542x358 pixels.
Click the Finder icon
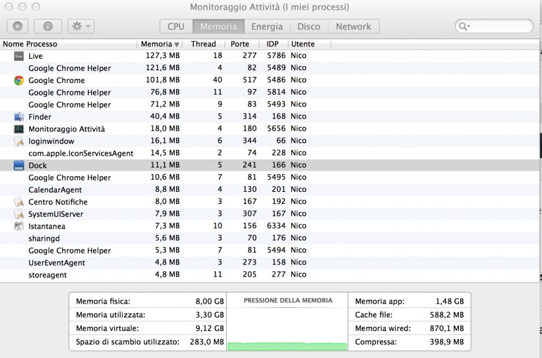19,117
